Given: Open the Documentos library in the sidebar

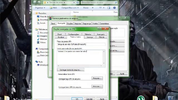Looking at the screenshot, I should [43, 33].
